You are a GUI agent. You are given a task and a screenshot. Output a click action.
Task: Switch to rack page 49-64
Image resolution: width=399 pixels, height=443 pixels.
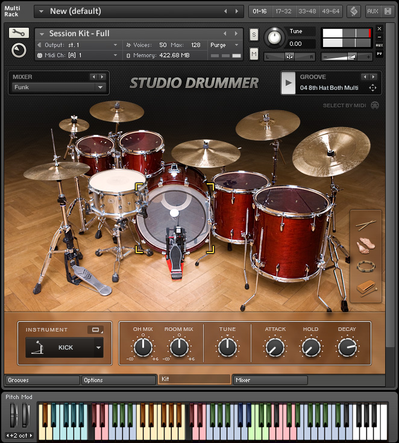pos(331,11)
